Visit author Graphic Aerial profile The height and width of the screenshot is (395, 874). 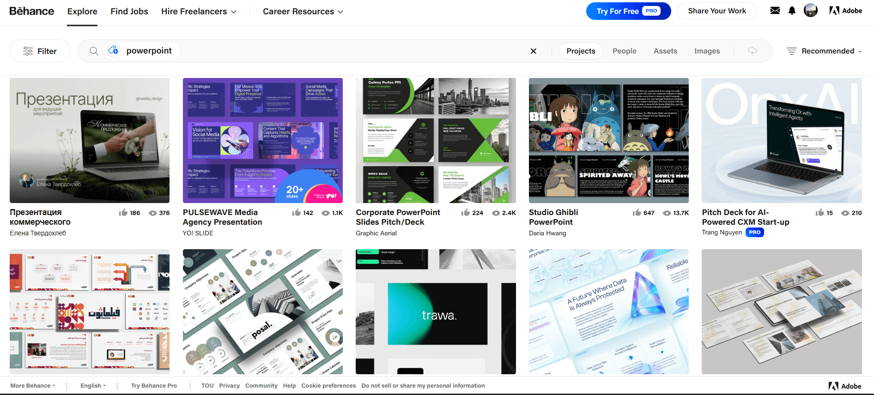376,233
